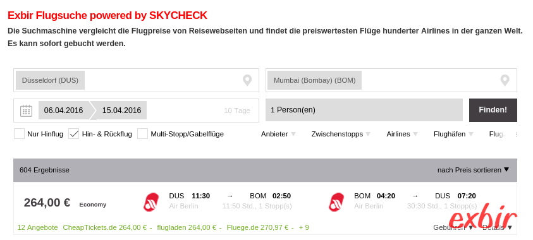Open the nach Preis sortieren sorting menu
533x240 pixels.
point(473,170)
